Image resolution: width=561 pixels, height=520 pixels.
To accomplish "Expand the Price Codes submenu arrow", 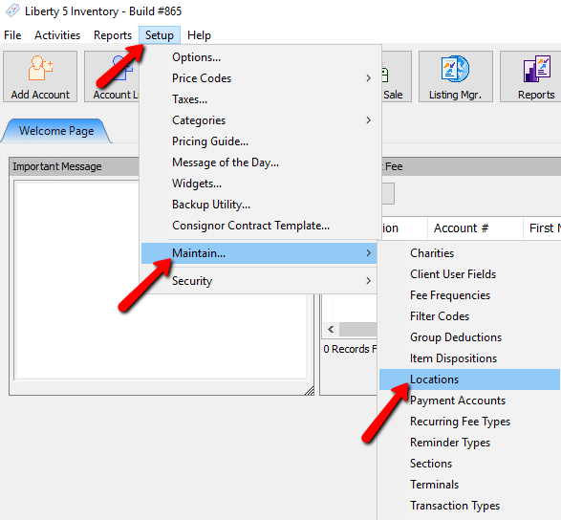I will (x=369, y=78).
